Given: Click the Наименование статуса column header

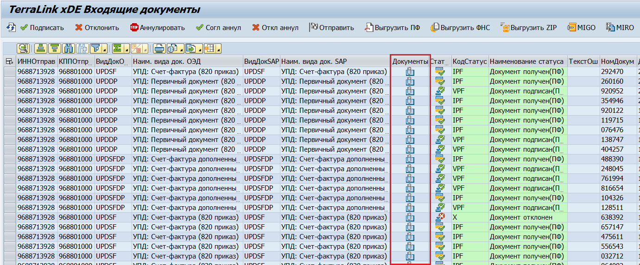Looking at the screenshot, I should click(527, 62).
